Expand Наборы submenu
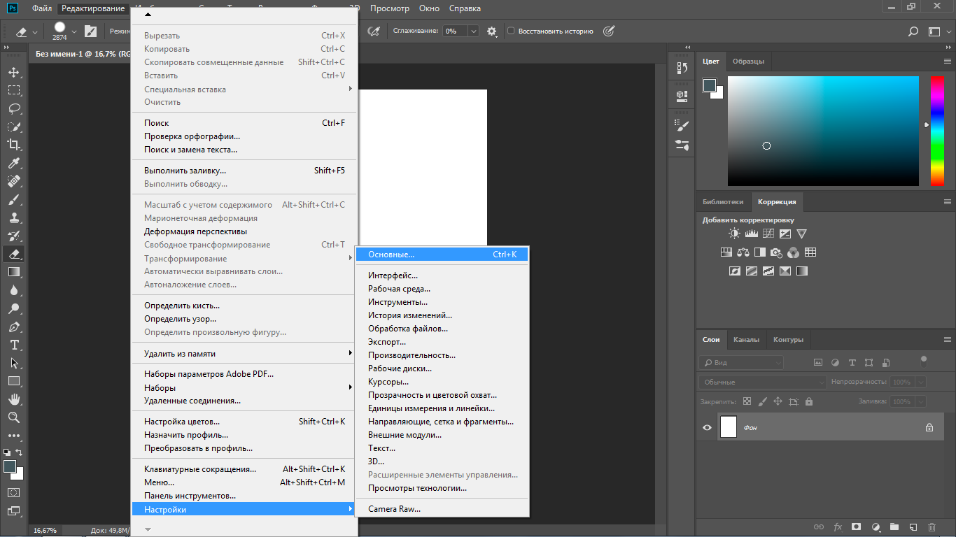Screen dimensions: 956x537 (x=244, y=387)
